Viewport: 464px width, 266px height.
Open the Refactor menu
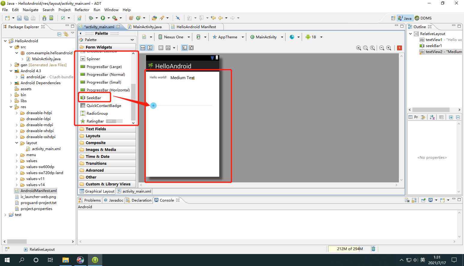82,10
